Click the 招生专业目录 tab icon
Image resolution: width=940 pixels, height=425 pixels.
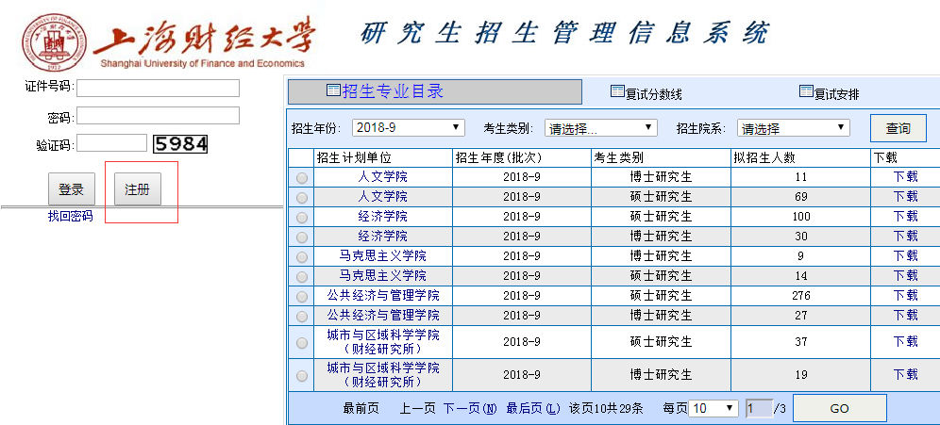332,90
